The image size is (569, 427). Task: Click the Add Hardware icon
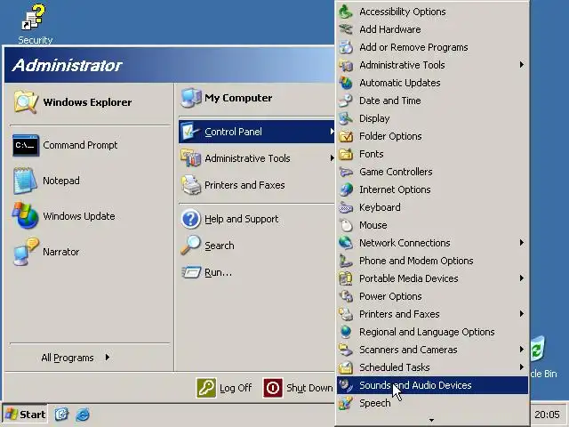click(346, 29)
